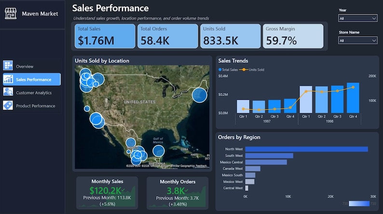The image size is (383, 214).
Task: Click the 'Previous Month: 3.7K' text
Action: (178, 198)
